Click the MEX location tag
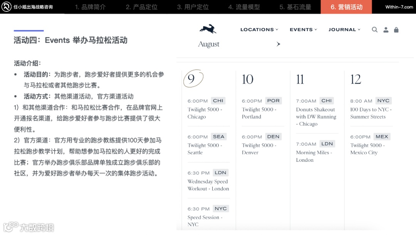The width and height of the screenshot is (416, 235). click(382, 137)
